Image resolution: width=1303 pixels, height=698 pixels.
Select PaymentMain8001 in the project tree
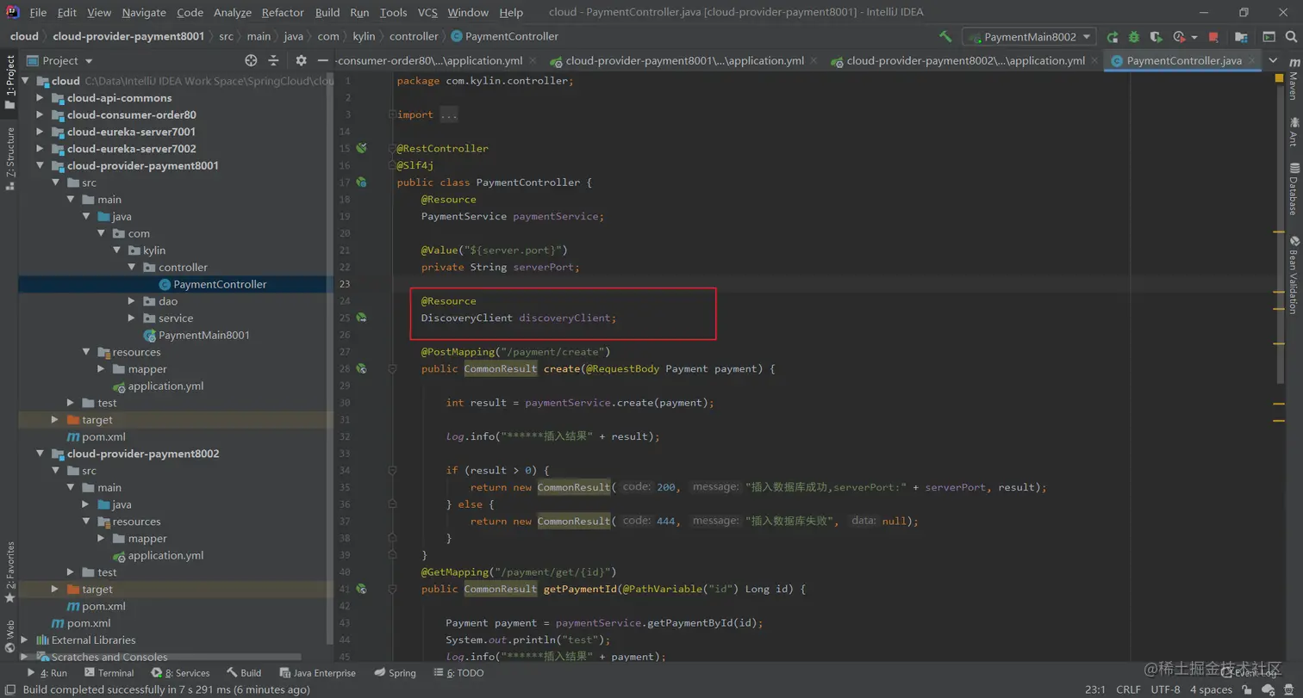pos(203,335)
